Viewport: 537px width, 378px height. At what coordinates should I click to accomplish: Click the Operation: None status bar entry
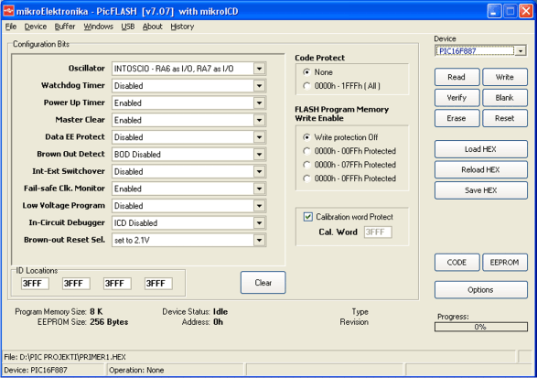136,370
